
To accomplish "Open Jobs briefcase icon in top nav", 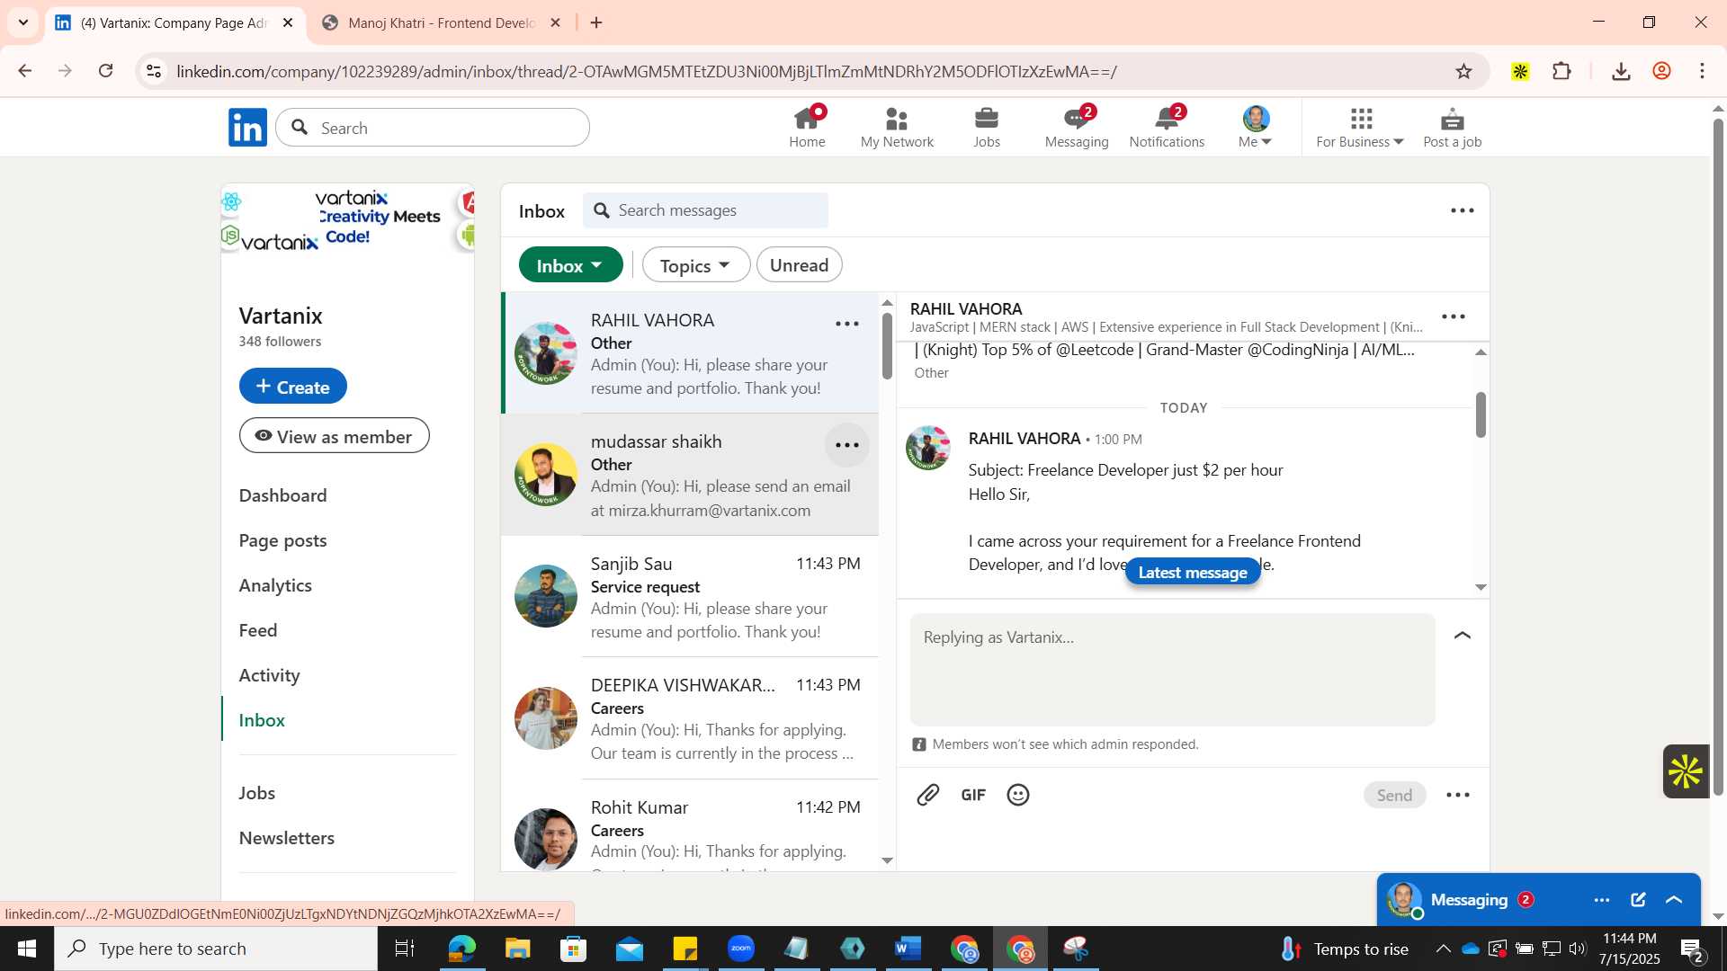I will click(987, 127).
